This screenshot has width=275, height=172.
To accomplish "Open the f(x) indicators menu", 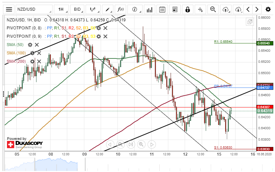I will (120, 9).
